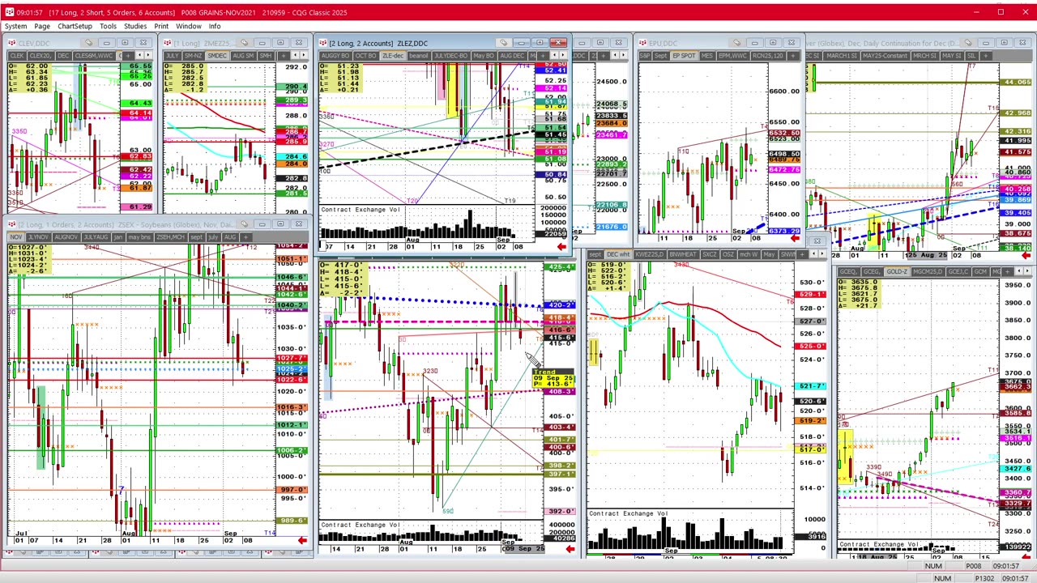Select the JULYDEC-BO tab
The height and width of the screenshot is (583, 1037).
[x=451, y=55]
